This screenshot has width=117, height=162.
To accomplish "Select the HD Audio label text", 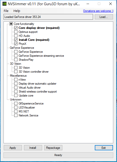I will coord(24,36).
